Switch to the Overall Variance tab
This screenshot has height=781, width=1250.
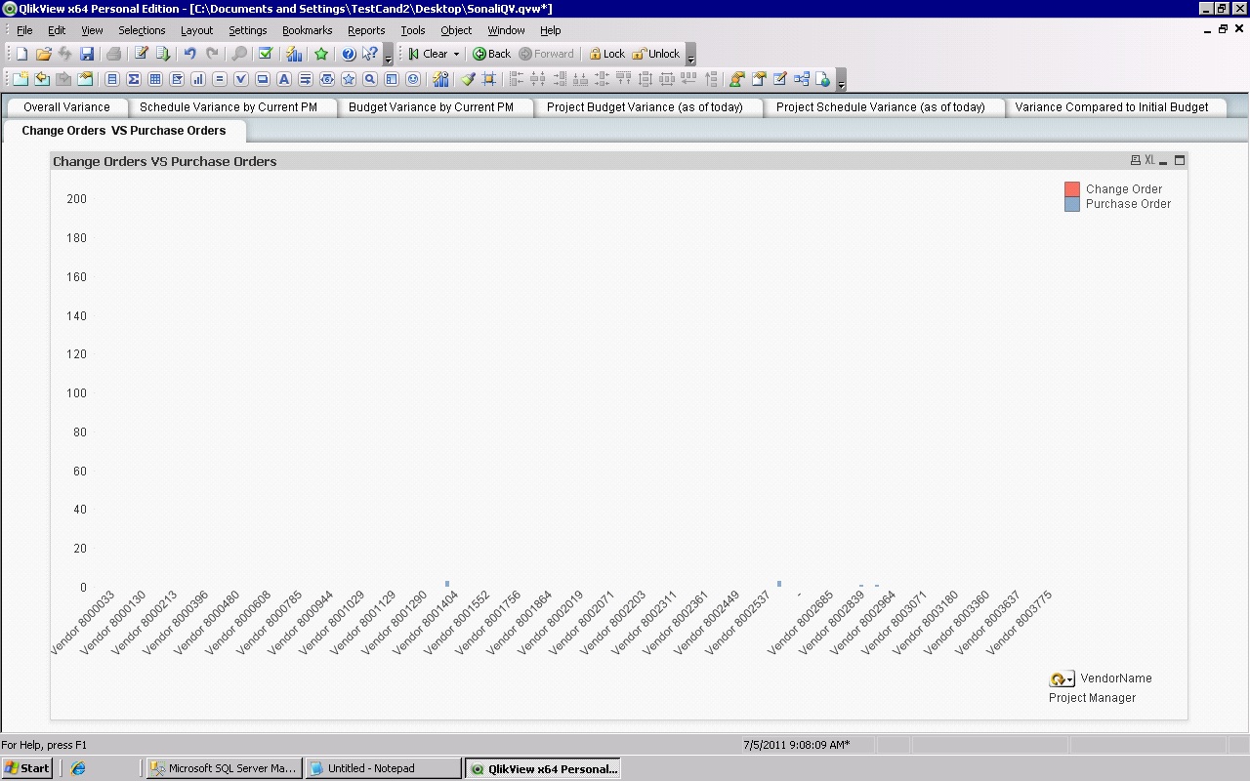click(66, 107)
